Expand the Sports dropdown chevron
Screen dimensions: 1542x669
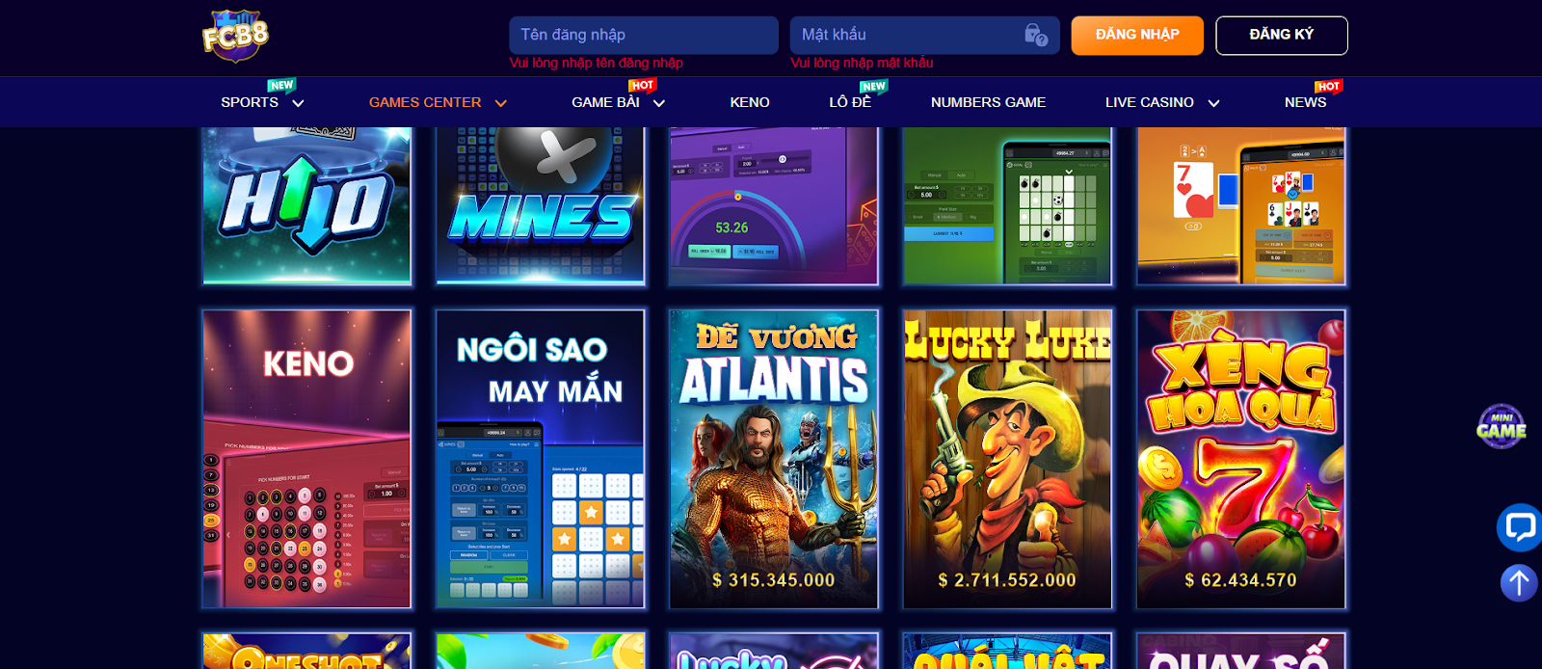(x=298, y=103)
